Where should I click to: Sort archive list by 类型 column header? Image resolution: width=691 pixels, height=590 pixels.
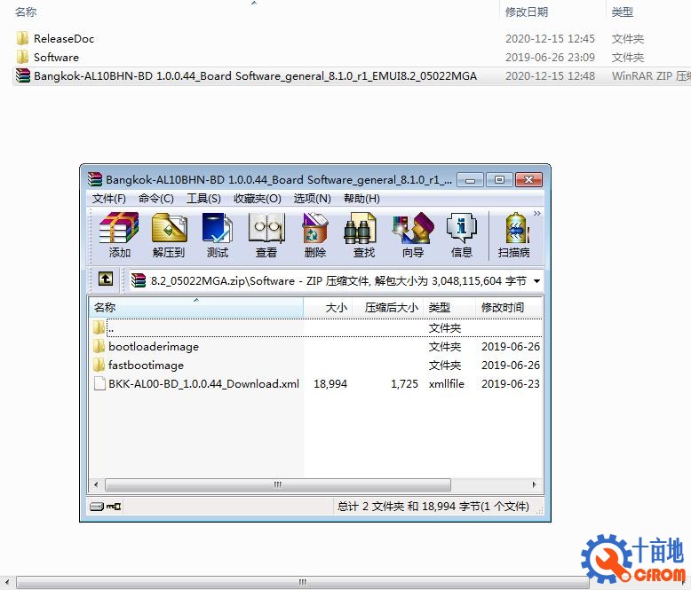click(449, 307)
